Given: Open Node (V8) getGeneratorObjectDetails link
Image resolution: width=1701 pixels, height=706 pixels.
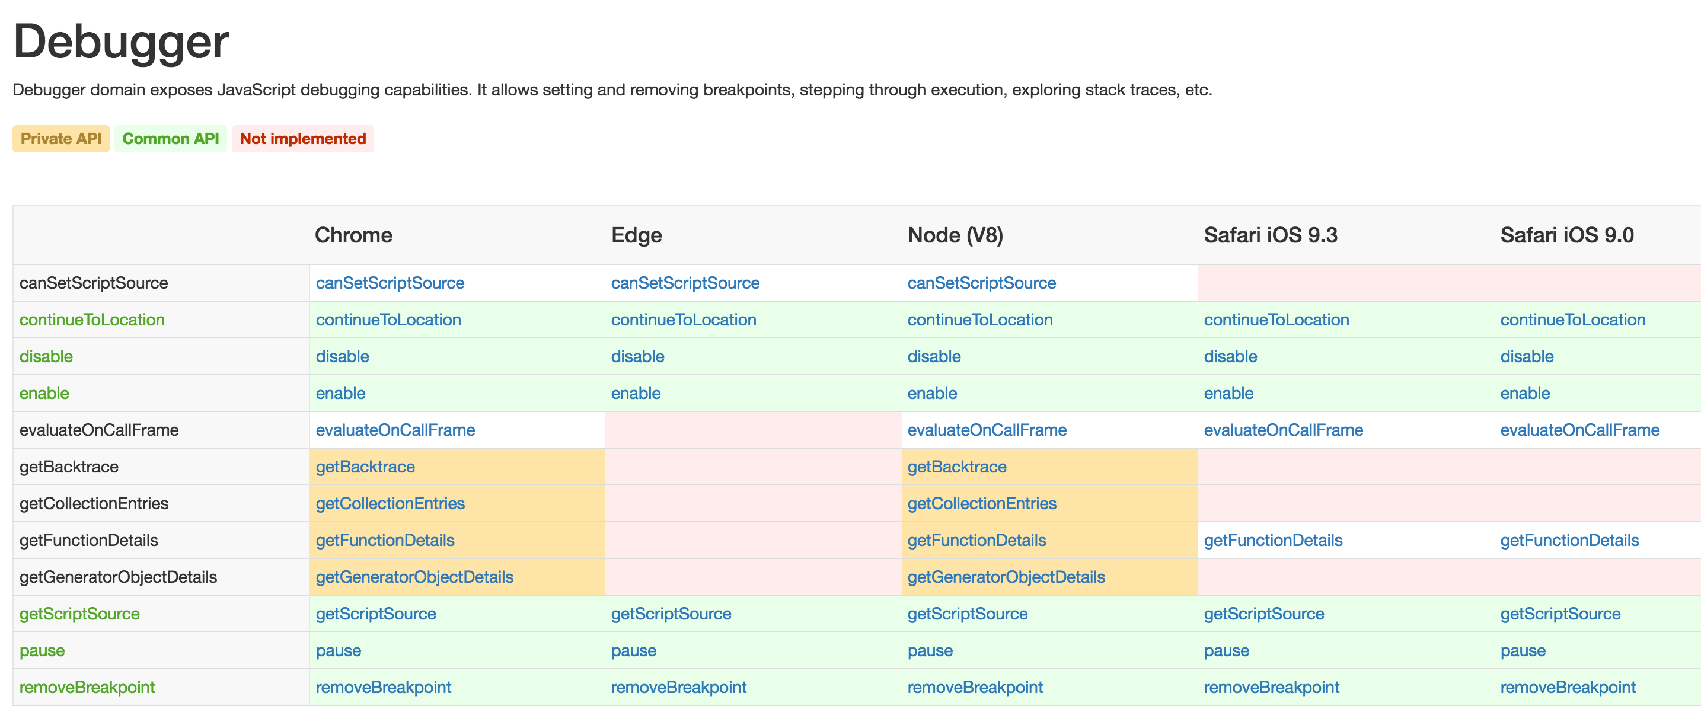Looking at the screenshot, I should [x=1006, y=577].
